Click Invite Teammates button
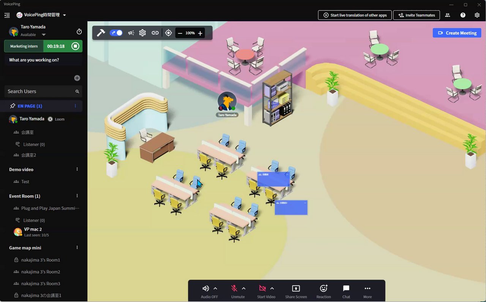Image resolution: width=486 pixels, height=302 pixels. [417, 15]
